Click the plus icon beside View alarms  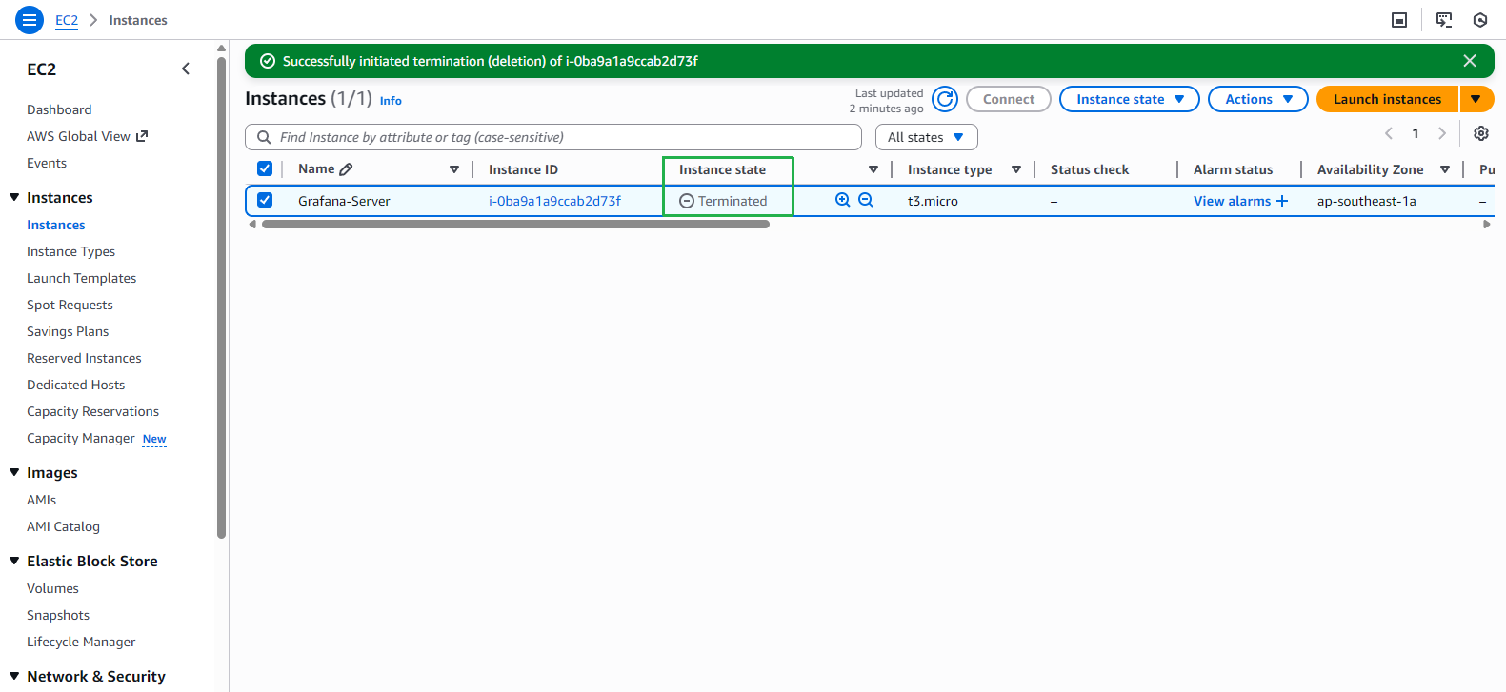[x=1282, y=201]
